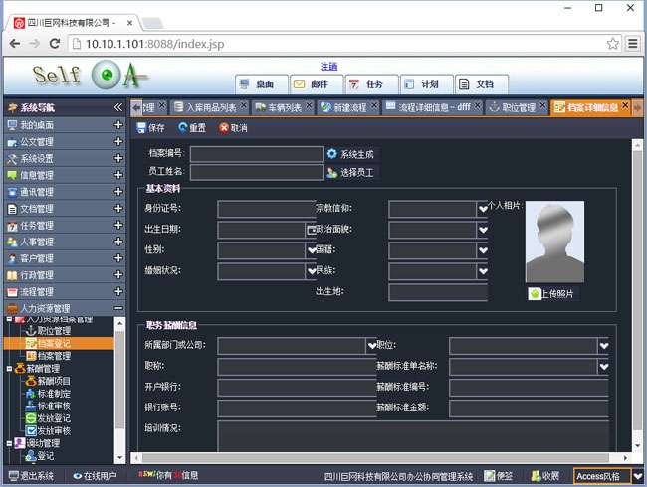Click the red 取消 (Cancel) icon

tap(224, 128)
